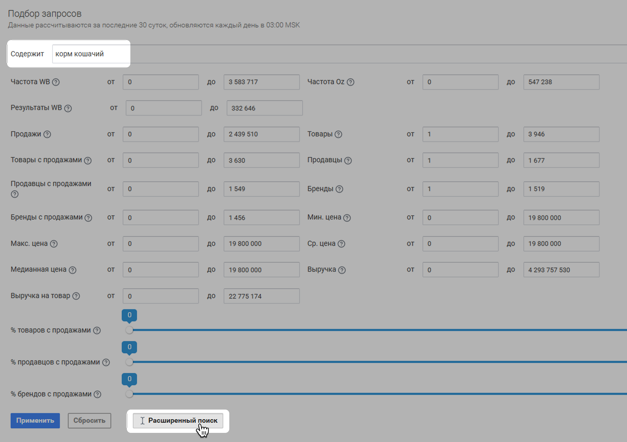Click the % товаров с продажами slider handle

click(x=129, y=330)
